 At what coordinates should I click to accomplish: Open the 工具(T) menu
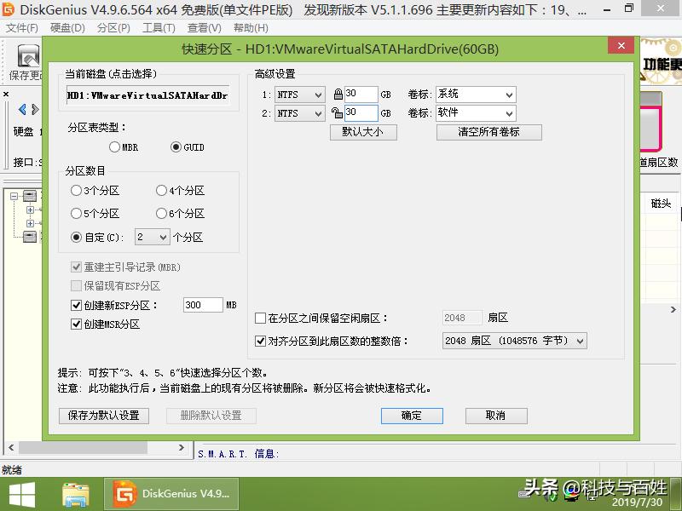(156, 27)
